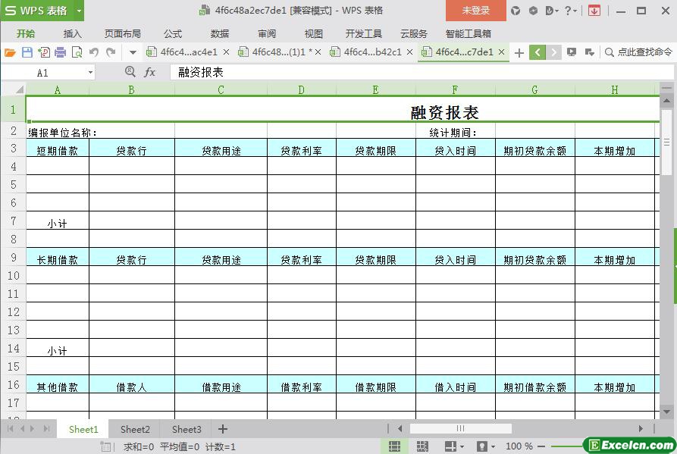This screenshot has height=454, width=677.
Task: Redo the last undone action
Action: pos(111,52)
